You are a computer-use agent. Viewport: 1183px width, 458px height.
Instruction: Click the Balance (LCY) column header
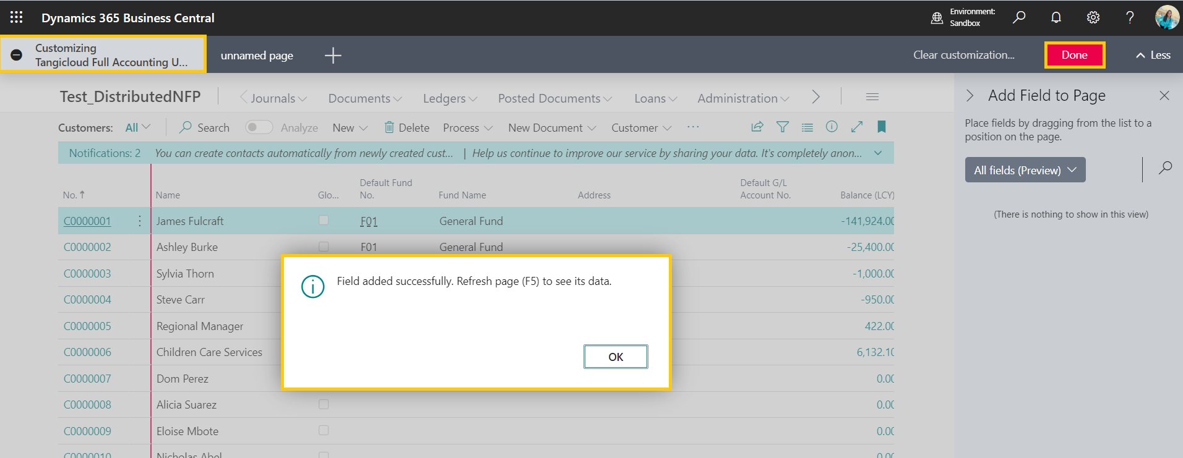click(867, 195)
